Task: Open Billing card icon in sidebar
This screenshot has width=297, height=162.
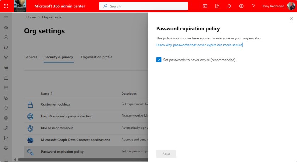Action: [x=6, y=88]
